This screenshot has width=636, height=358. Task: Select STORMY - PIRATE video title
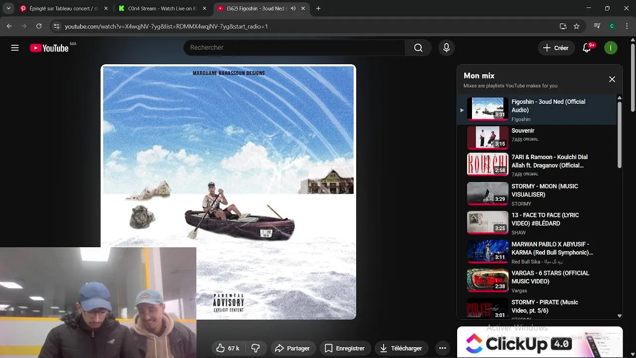pyautogui.click(x=545, y=306)
